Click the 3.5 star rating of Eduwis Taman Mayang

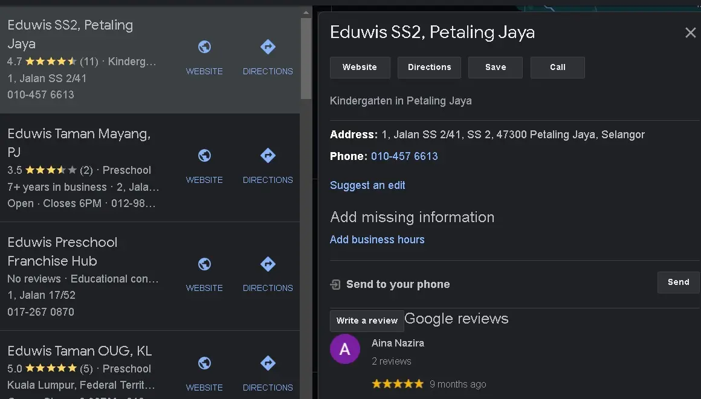(51, 170)
